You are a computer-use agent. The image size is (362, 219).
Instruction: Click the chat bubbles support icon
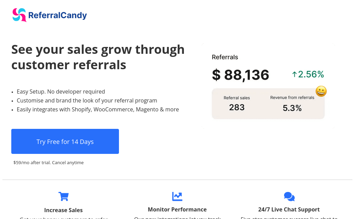[x=289, y=197]
